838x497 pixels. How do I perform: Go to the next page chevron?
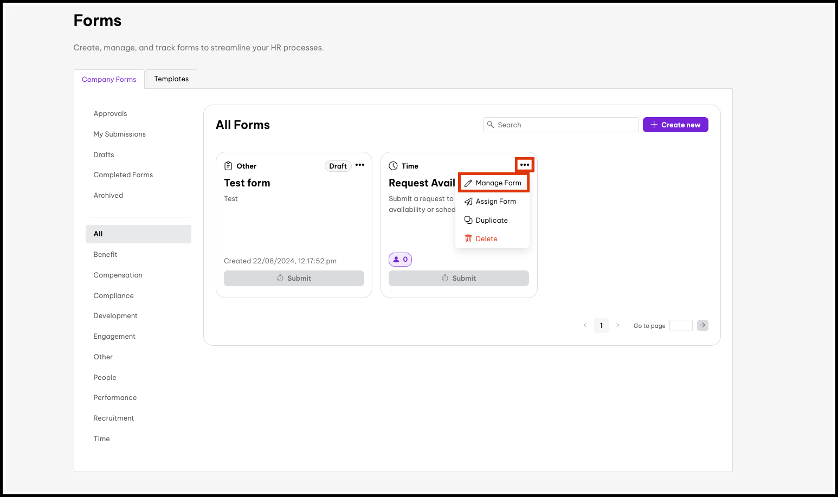pyautogui.click(x=617, y=325)
